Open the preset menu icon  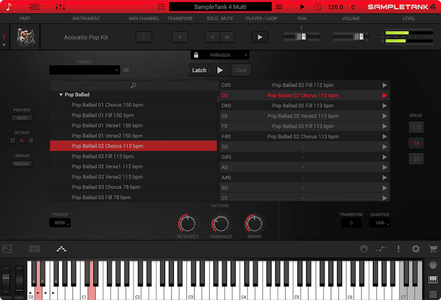point(126,70)
